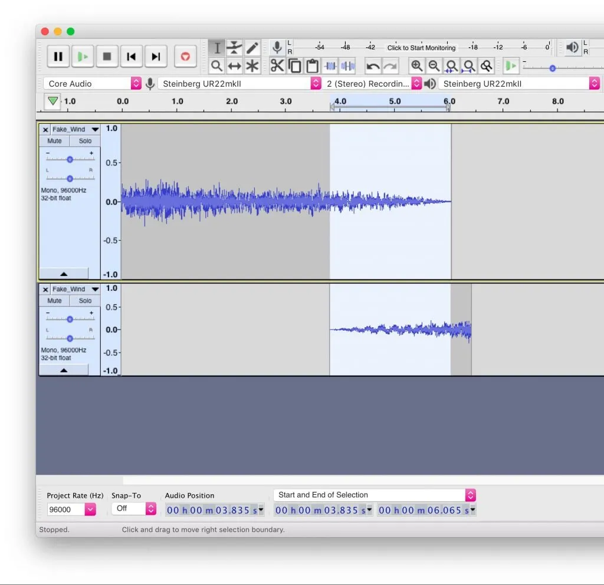Start playback with the green Play button
Viewport: 604px width, 585px height.
(x=83, y=57)
